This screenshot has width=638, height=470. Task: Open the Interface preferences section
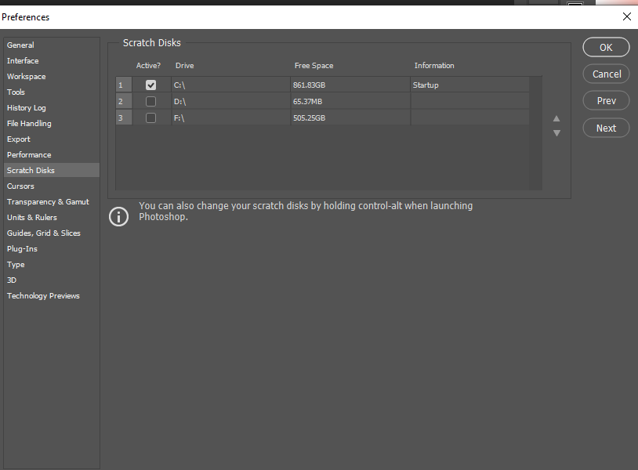[x=51, y=60]
